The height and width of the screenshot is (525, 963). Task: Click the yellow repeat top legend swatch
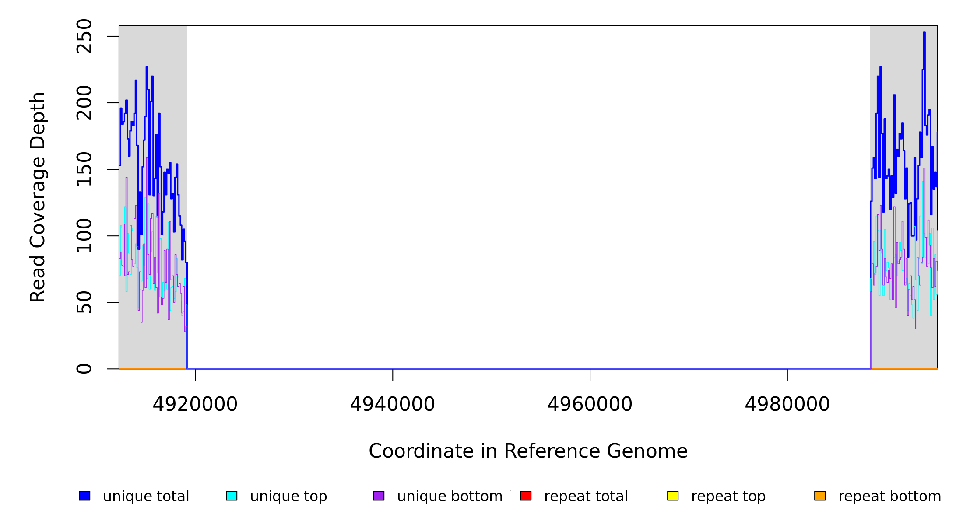point(673,496)
